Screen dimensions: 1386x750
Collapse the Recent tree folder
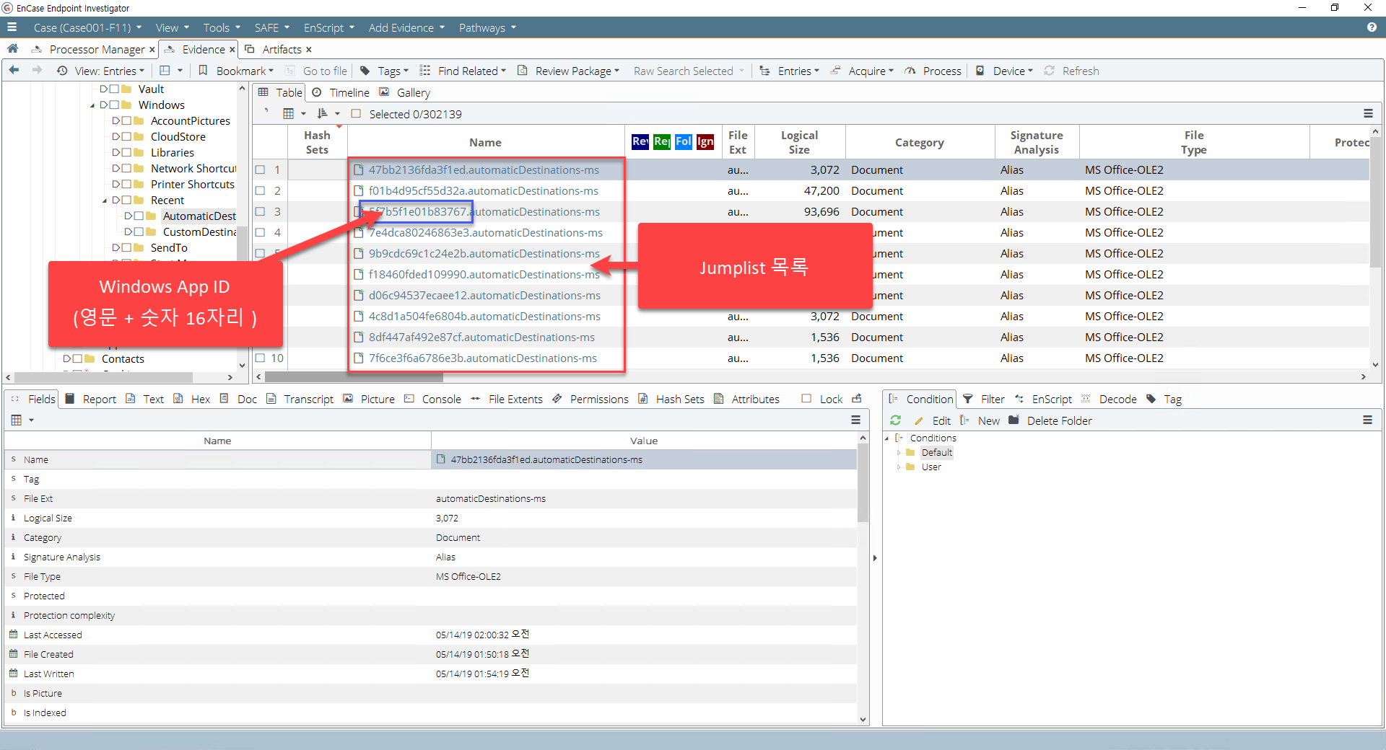click(105, 201)
